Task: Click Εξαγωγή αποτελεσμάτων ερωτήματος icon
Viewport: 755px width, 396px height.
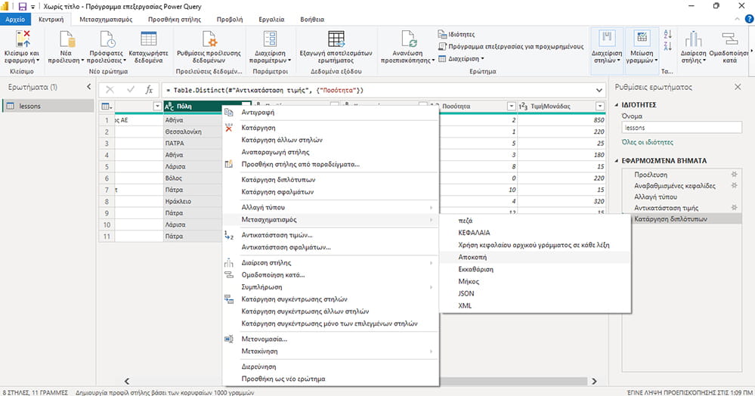Action: (336, 39)
